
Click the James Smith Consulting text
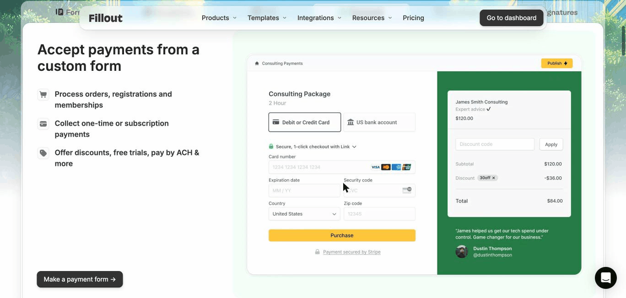pos(481,102)
